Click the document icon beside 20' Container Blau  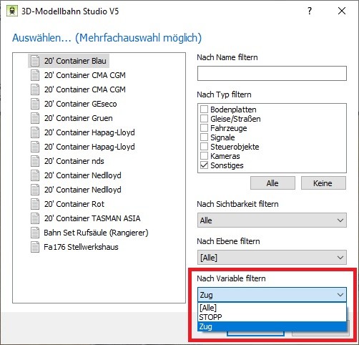[x=35, y=61]
